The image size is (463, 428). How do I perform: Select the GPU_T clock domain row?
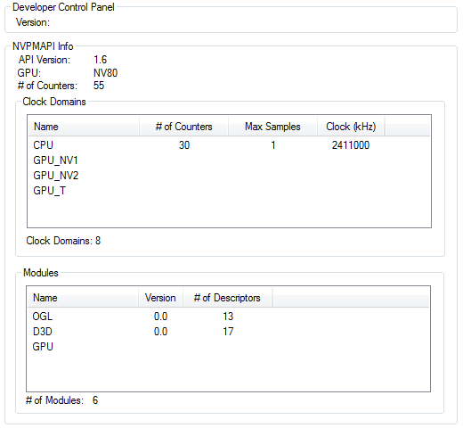[x=229, y=191]
